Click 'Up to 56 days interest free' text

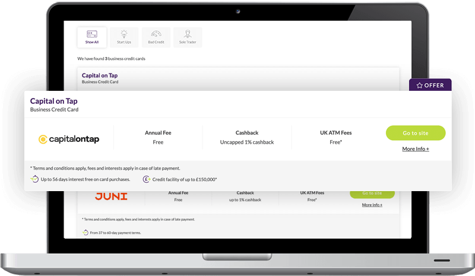pos(85,179)
